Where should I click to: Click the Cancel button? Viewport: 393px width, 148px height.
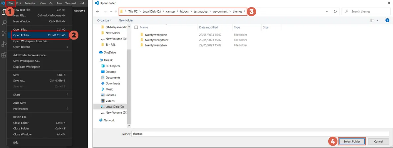(378, 141)
